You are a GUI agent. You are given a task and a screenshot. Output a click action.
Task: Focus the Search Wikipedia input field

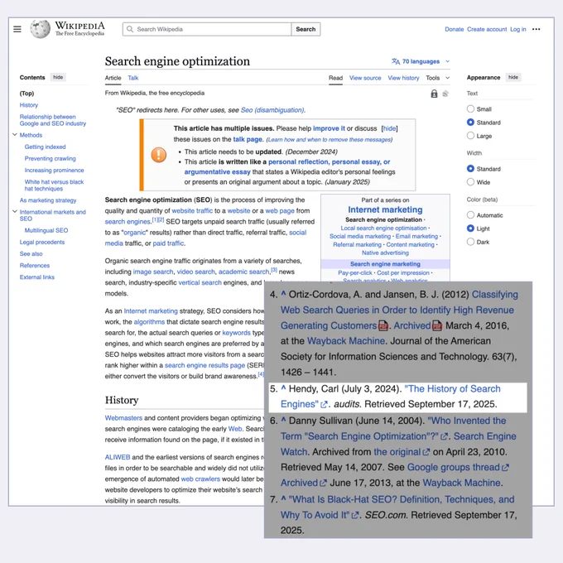(207, 29)
